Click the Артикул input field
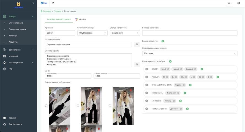 coord(60,33)
